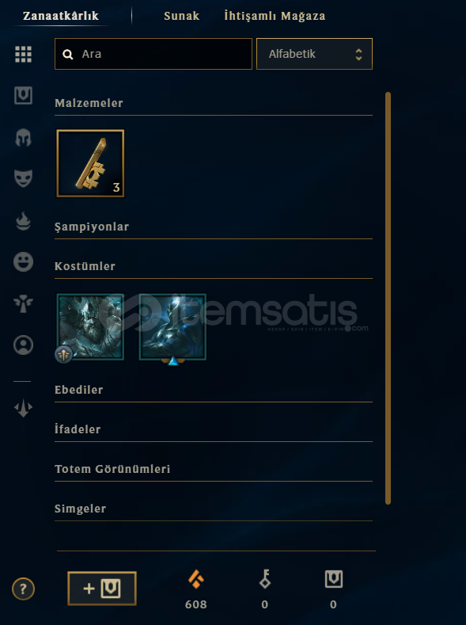Select the blue armored skin shard thumbnail

[x=172, y=327]
